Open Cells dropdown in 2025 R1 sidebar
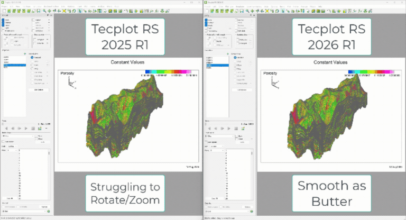 (x=13, y=146)
